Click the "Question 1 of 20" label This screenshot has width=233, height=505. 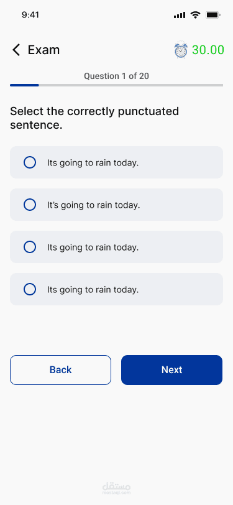click(117, 76)
